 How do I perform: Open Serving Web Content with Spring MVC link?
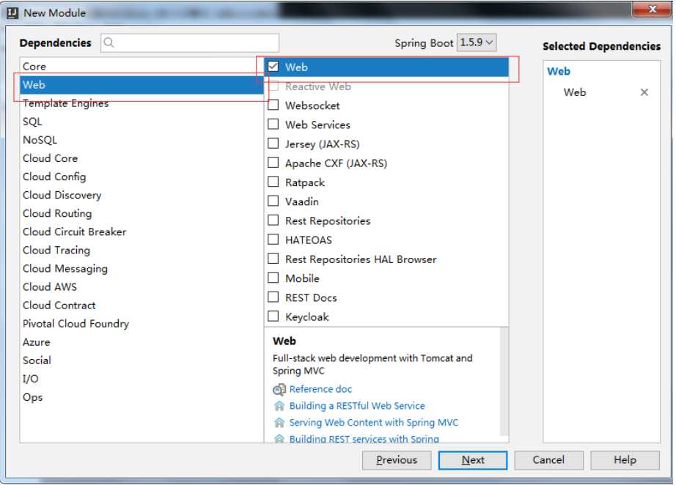373,423
